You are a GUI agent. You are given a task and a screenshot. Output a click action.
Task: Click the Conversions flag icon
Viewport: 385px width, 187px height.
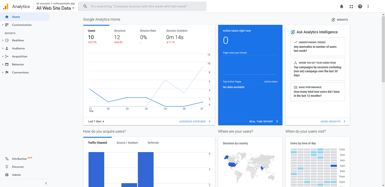(x=7, y=72)
